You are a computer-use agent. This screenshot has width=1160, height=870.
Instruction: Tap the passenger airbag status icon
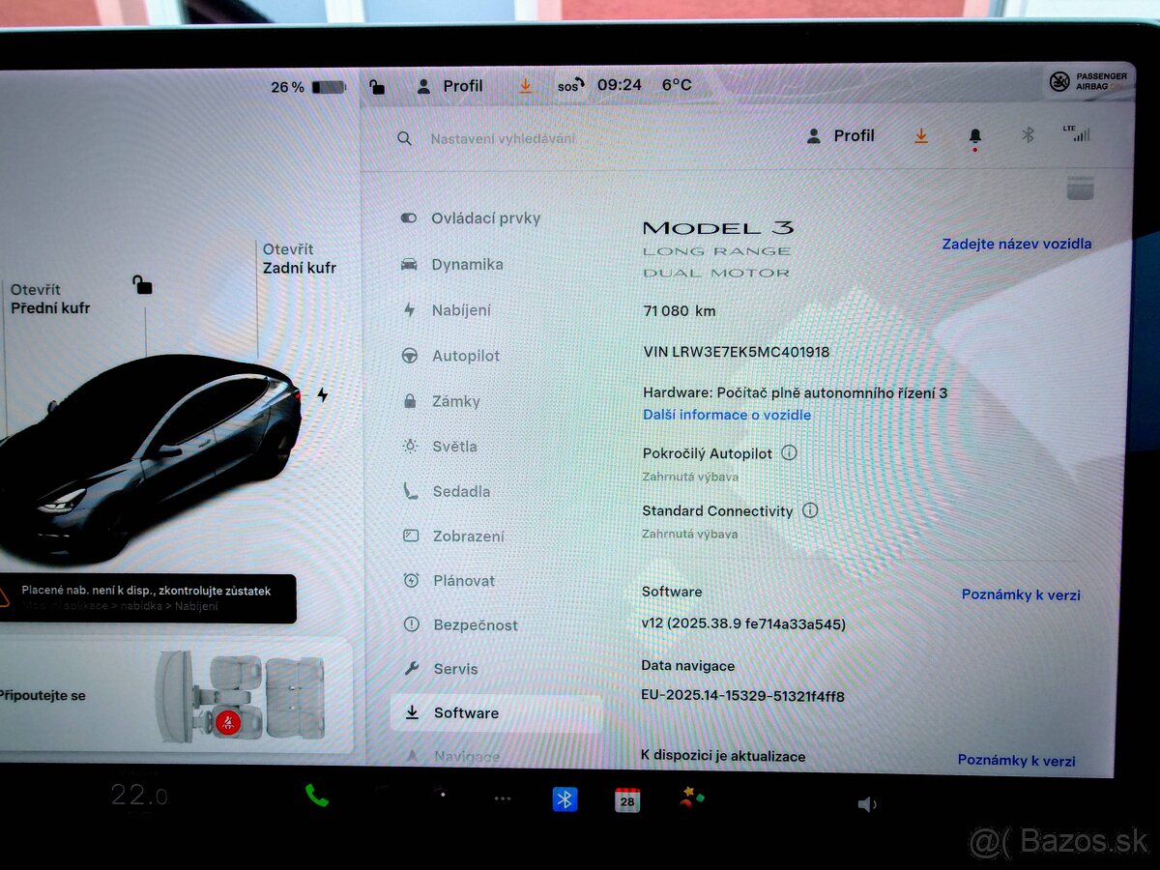click(1057, 82)
